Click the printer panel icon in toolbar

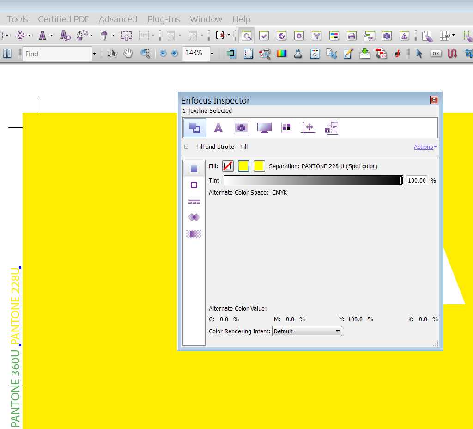[x=352, y=36]
